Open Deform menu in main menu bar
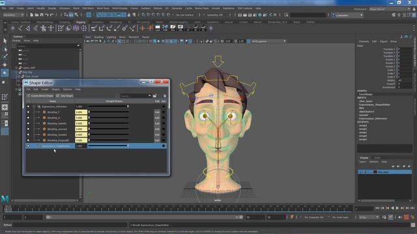417x234 pixels. 158,8
